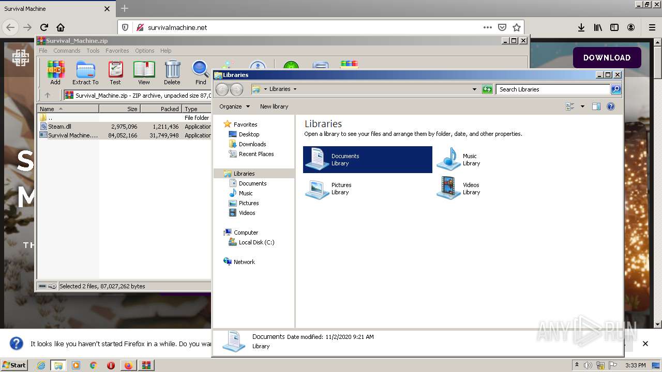The height and width of the screenshot is (372, 662).
Task: Sort WinRAR list by Size column
Action: (x=119, y=109)
